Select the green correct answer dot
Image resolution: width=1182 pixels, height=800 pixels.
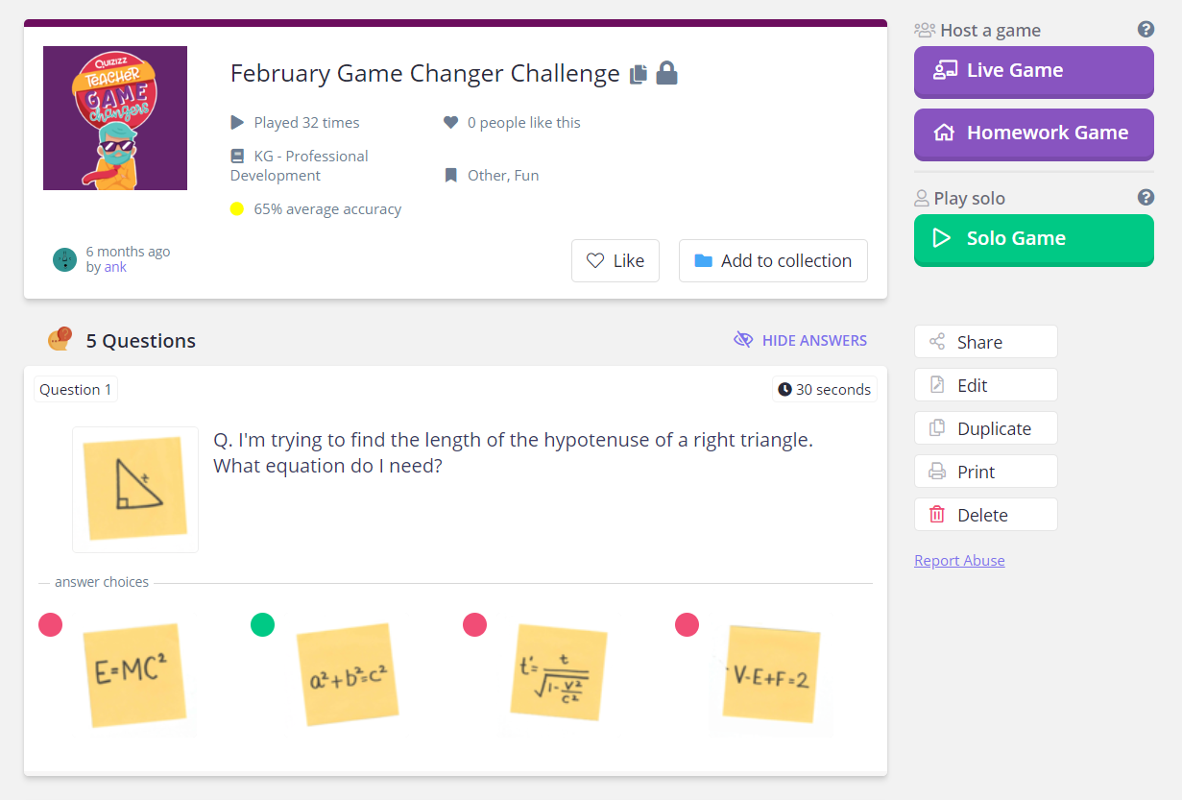262,625
